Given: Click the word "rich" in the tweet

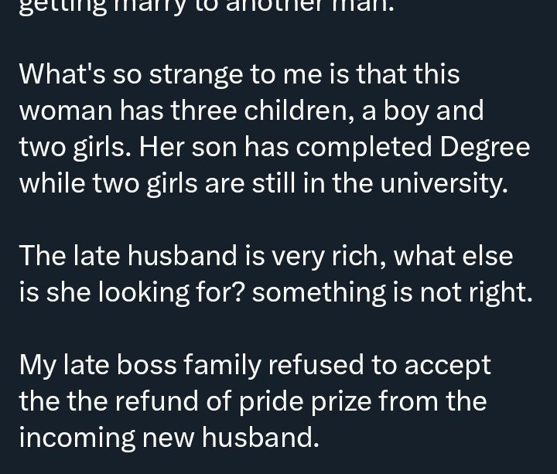Looking at the screenshot, I should coord(354,256).
